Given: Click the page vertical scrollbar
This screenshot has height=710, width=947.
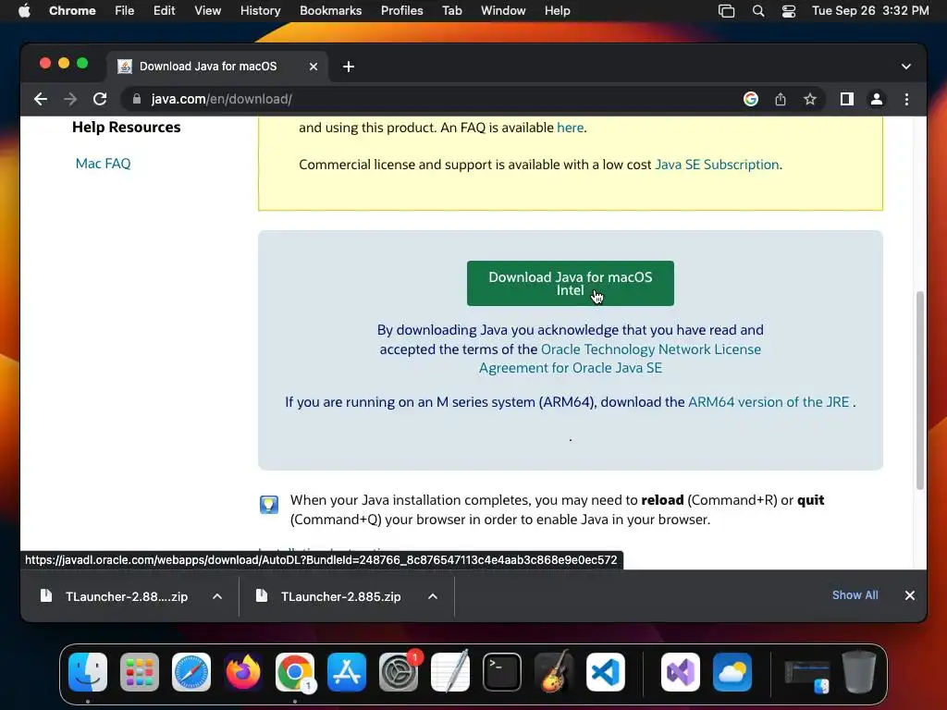Looking at the screenshot, I should coord(920,390).
